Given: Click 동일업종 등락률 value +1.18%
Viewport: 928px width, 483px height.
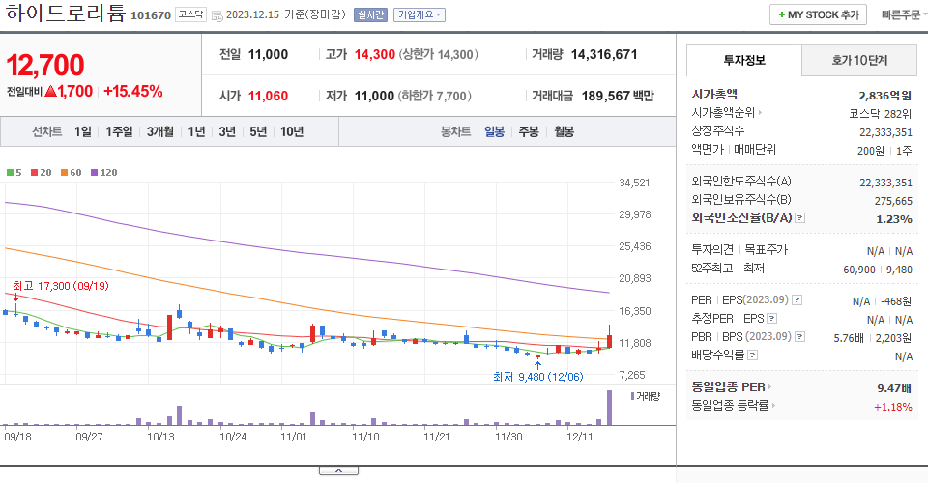Looking at the screenshot, I should 892,407.
